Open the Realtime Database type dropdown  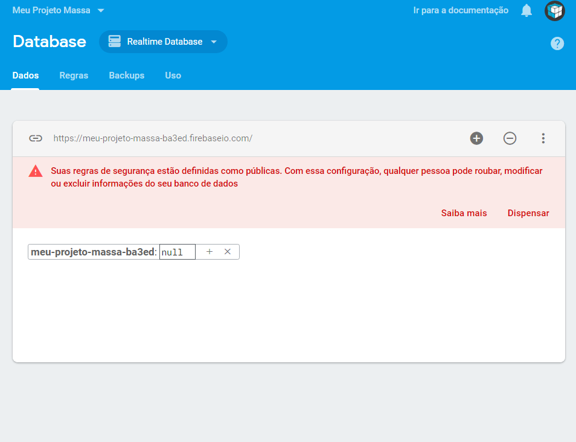(163, 42)
